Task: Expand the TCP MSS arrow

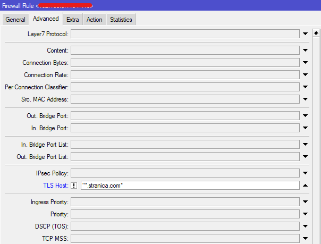Action: pyautogui.click(x=305, y=238)
